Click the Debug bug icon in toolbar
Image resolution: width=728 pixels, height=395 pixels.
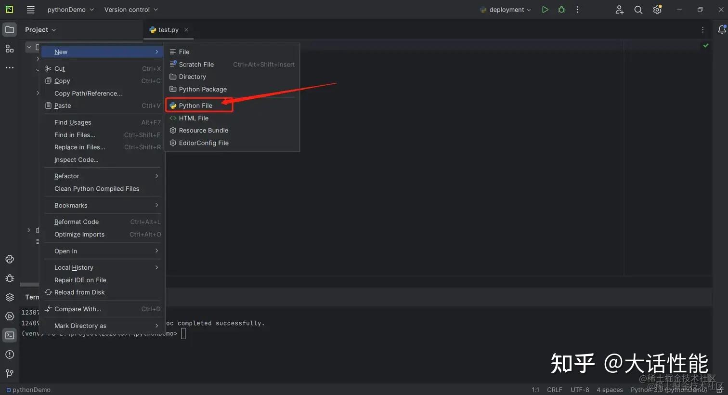pos(561,10)
